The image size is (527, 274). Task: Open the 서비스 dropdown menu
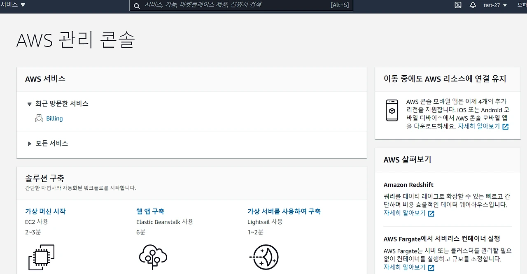13,5
